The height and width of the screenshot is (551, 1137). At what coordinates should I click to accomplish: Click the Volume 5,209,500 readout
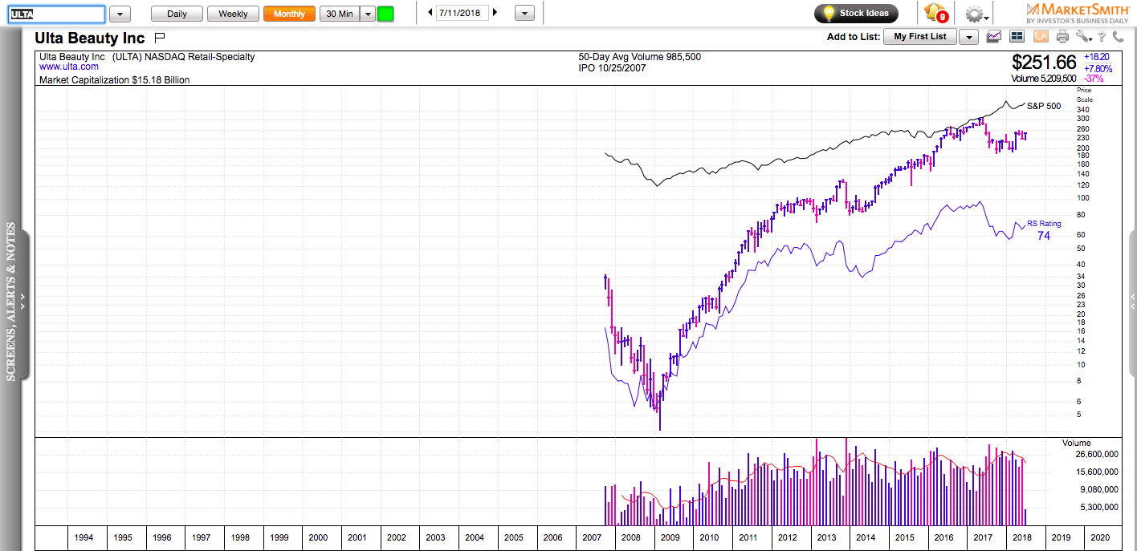click(x=1044, y=79)
